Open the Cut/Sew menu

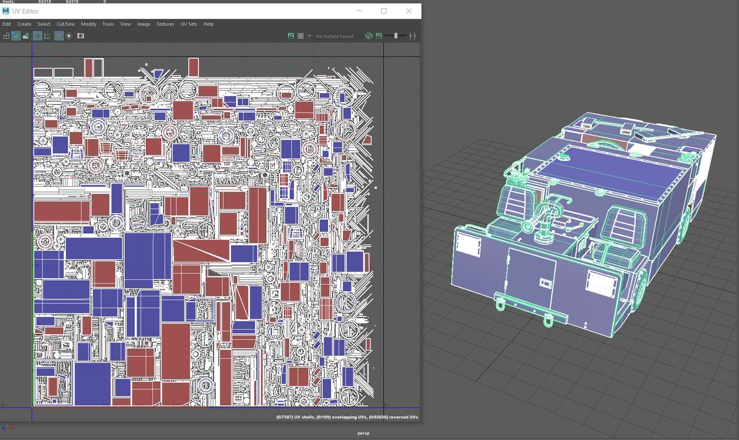[66, 24]
